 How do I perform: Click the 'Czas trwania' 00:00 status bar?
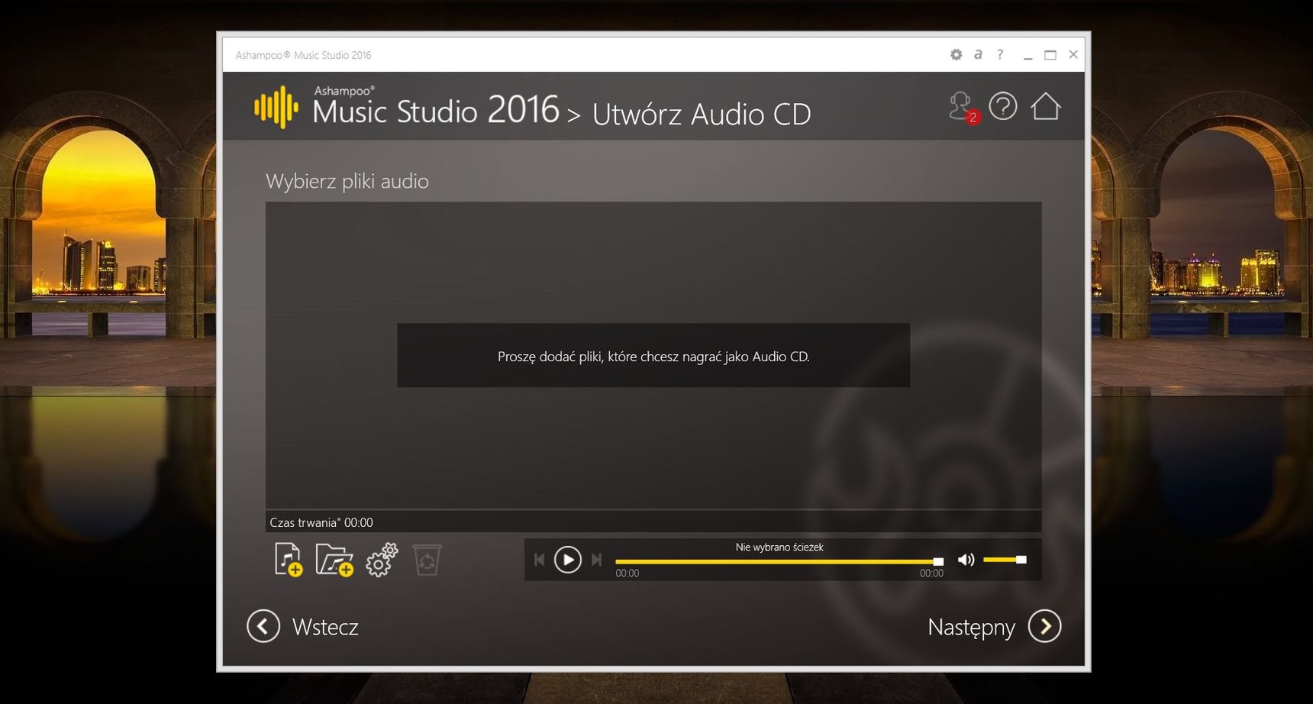coord(653,522)
